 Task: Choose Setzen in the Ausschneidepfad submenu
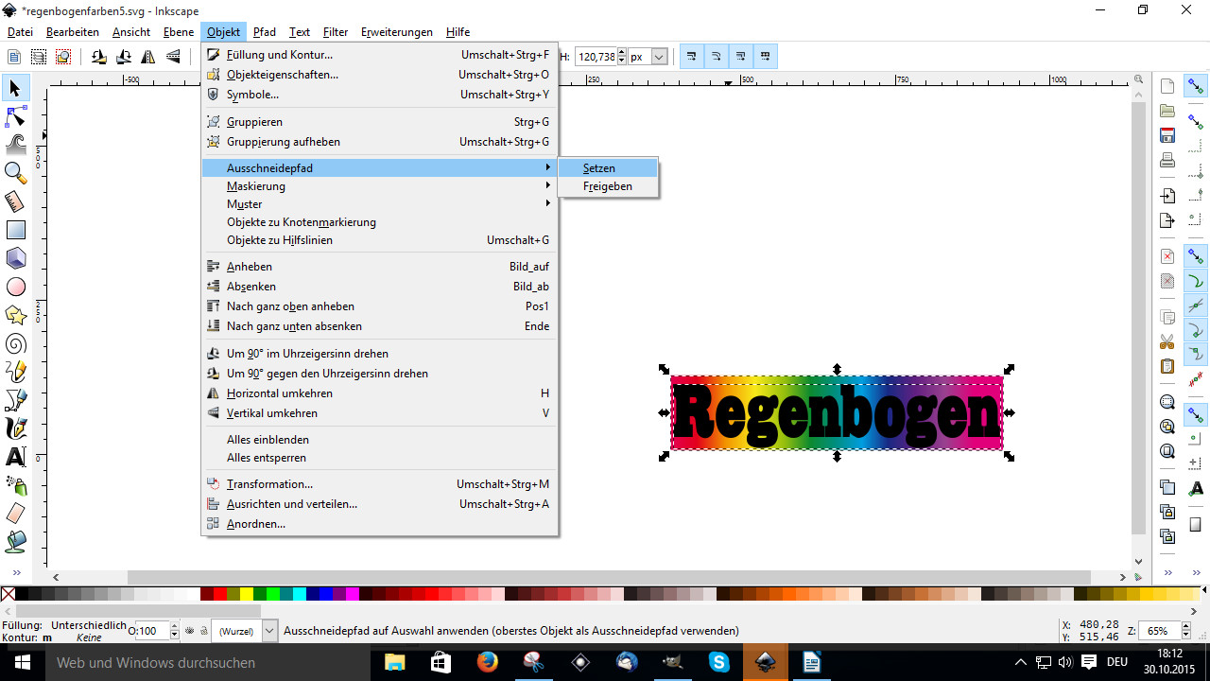point(599,168)
